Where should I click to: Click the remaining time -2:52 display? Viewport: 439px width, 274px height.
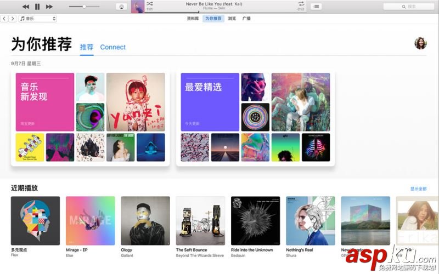tap(300, 9)
